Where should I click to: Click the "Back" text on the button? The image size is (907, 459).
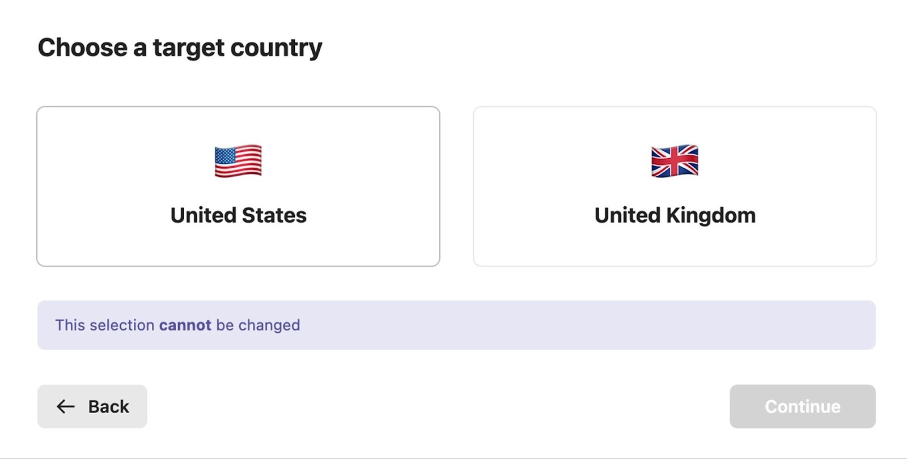click(108, 406)
